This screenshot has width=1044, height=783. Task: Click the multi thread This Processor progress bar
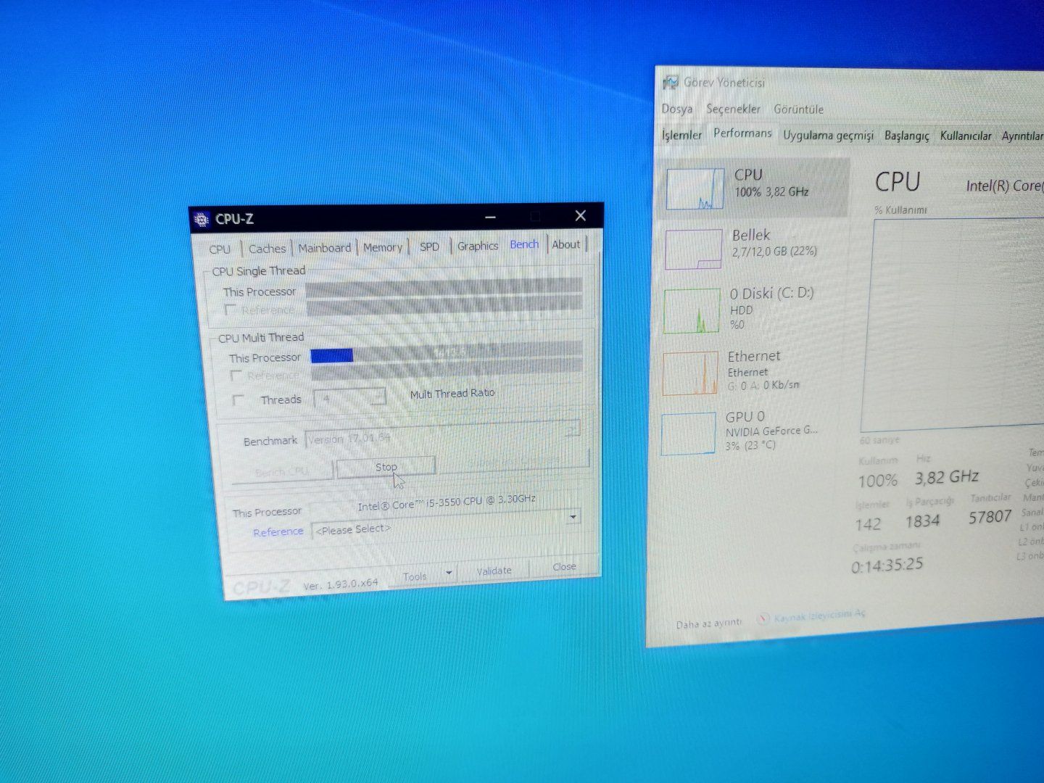click(446, 353)
